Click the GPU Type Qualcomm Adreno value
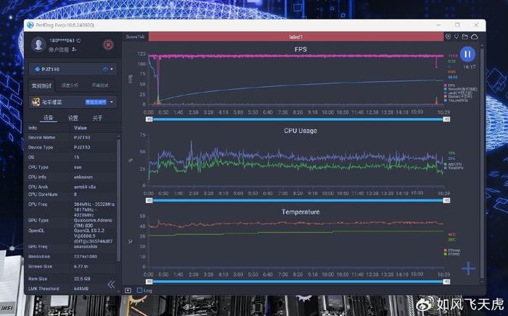 93,223
